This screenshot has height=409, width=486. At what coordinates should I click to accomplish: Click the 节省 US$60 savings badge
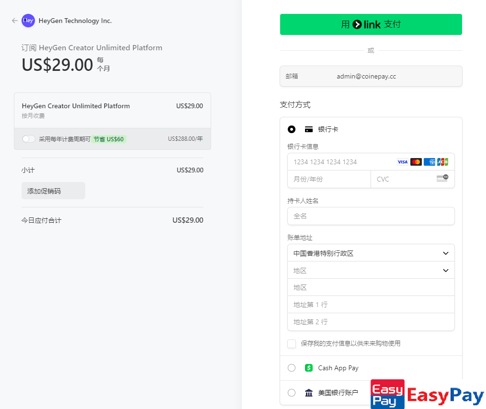109,139
